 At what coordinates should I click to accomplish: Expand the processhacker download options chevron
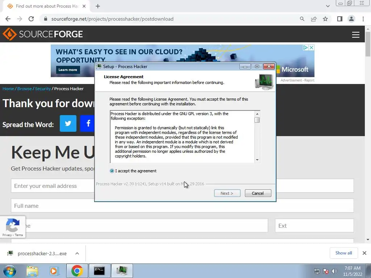(77, 253)
